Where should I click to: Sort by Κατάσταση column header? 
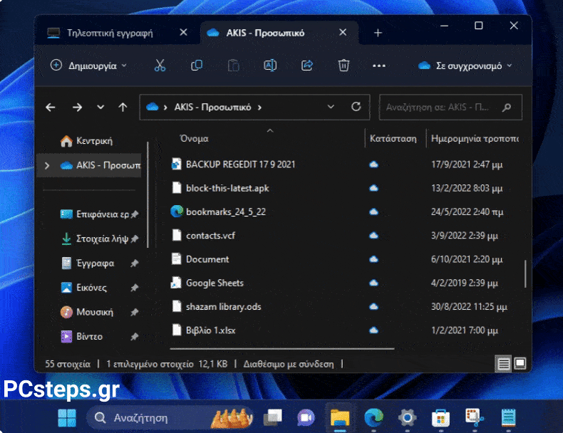pos(393,138)
